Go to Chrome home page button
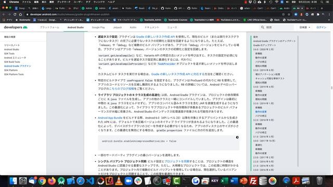Screen dimensions: 333x187 tap(20, 15)
